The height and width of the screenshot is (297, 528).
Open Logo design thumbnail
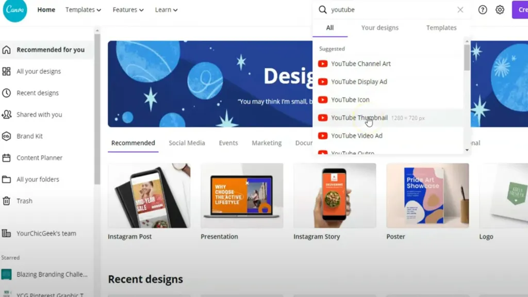tap(504, 195)
